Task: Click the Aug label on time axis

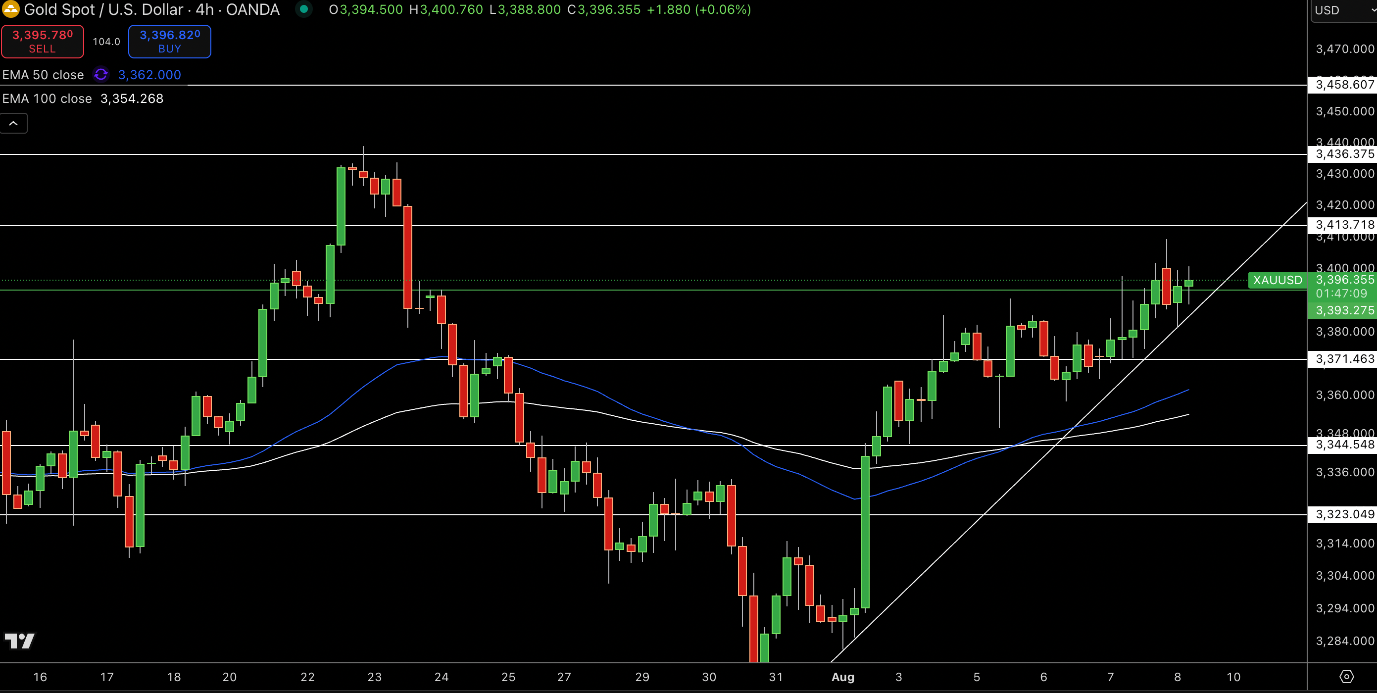Action: pyautogui.click(x=843, y=677)
